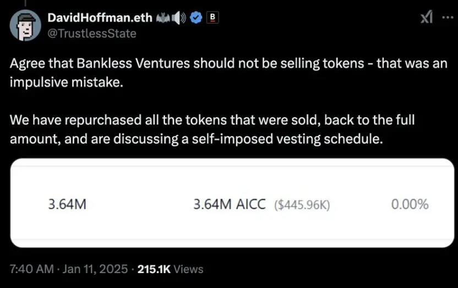This screenshot has height=288, width=458.
Task: Click the first 3.64M quantity in image
Action: [x=68, y=204]
